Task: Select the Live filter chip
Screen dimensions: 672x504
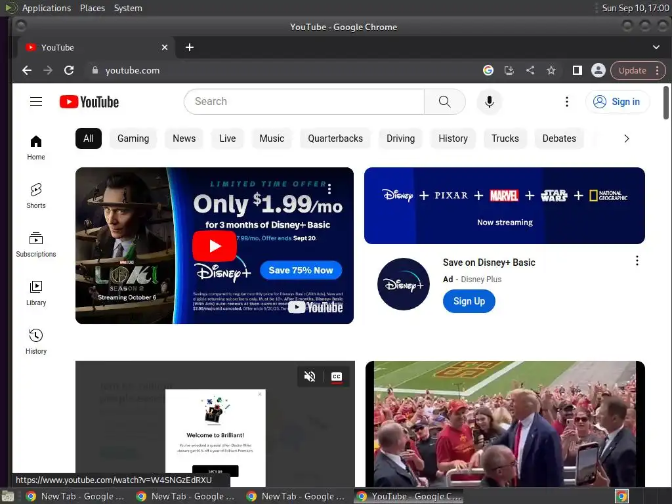Action: (x=228, y=138)
